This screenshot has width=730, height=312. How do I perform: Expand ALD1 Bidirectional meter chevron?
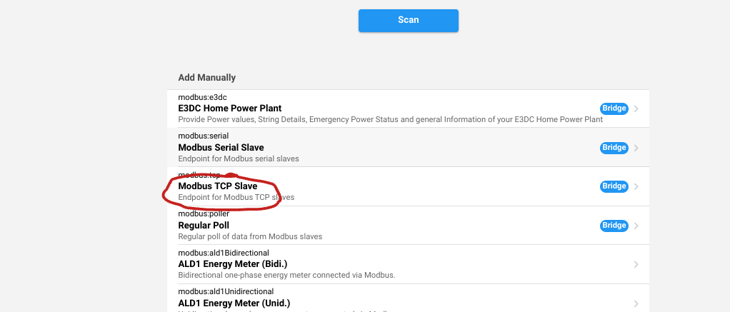coord(636,264)
